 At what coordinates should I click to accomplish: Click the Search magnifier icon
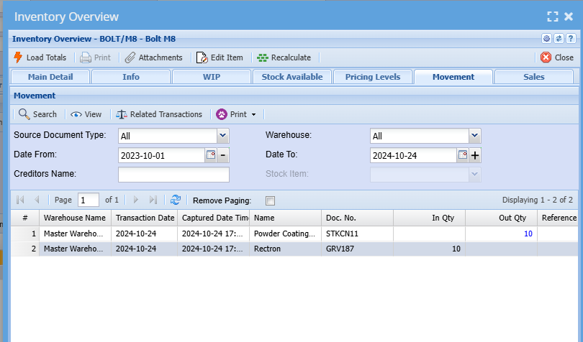point(24,114)
